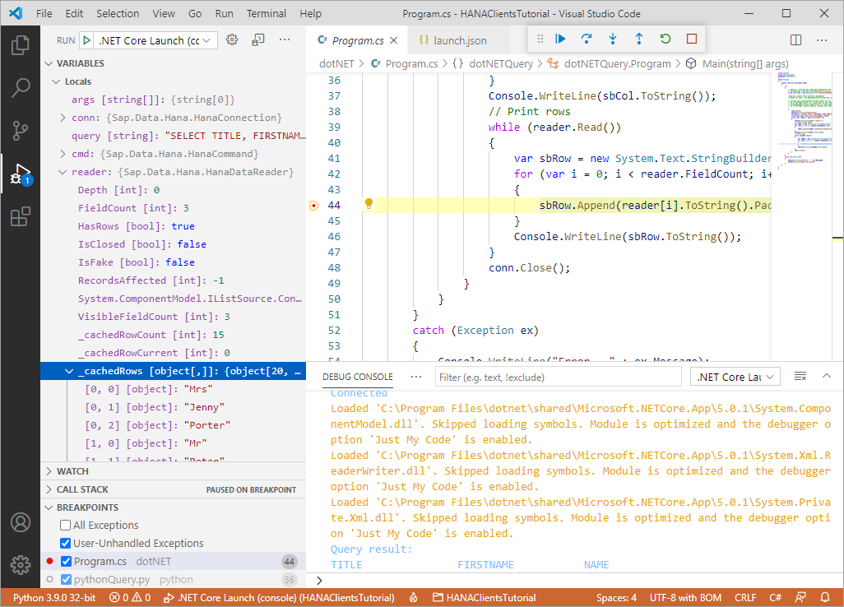Maximize the panel with the chevron up

pyautogui.click(x=827, y=376)
